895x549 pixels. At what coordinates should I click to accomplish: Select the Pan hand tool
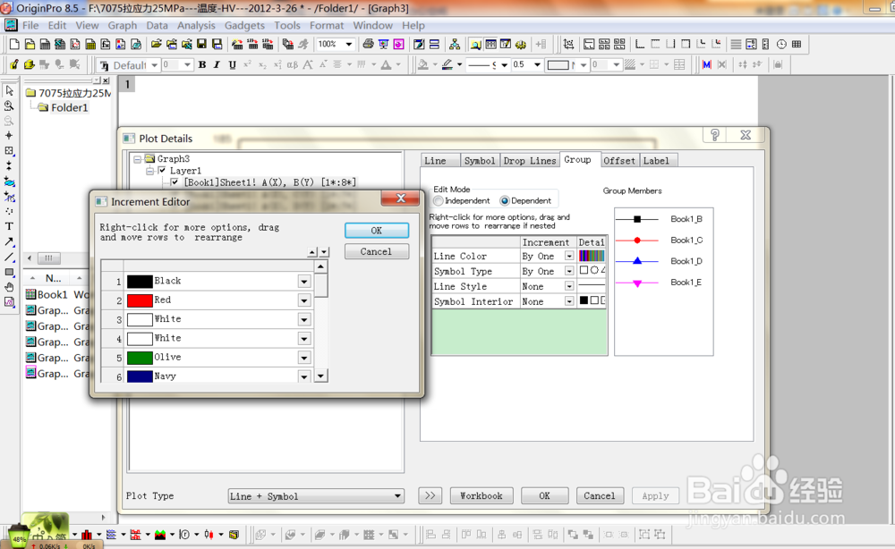click(x=9, y=287)
